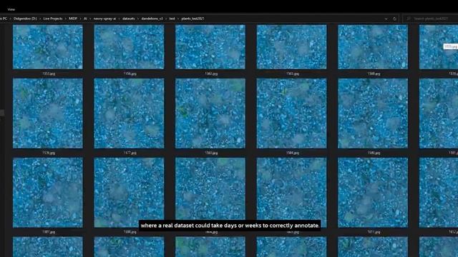
Task: Go to dandelions_v3 folder in path
Action: click(152, 19)
